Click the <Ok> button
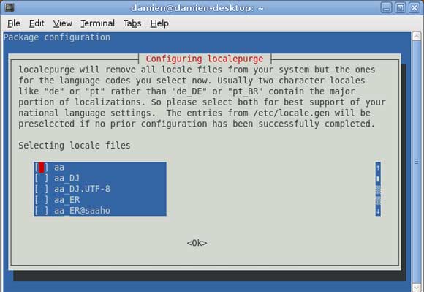424x292 pixels. 197,243
